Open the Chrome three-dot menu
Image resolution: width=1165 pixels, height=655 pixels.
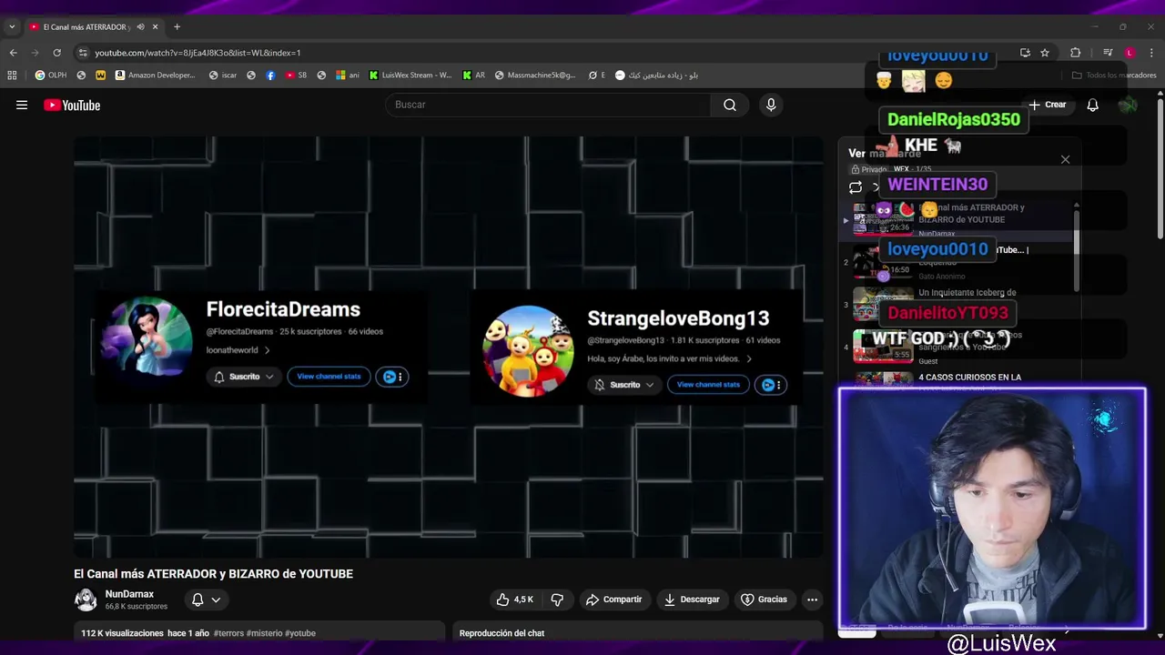(x=1151, y=53)
